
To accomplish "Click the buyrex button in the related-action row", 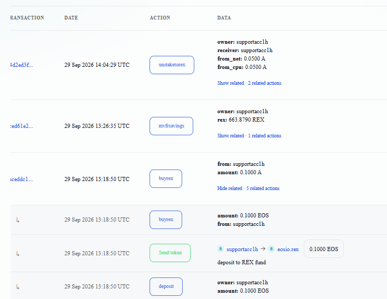I will coord(166,220).
